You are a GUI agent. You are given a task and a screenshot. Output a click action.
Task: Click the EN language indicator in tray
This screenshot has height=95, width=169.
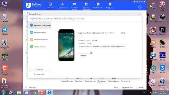(143, 92)
